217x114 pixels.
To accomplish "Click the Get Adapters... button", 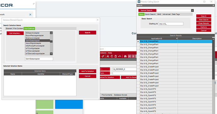I will 15,33.
